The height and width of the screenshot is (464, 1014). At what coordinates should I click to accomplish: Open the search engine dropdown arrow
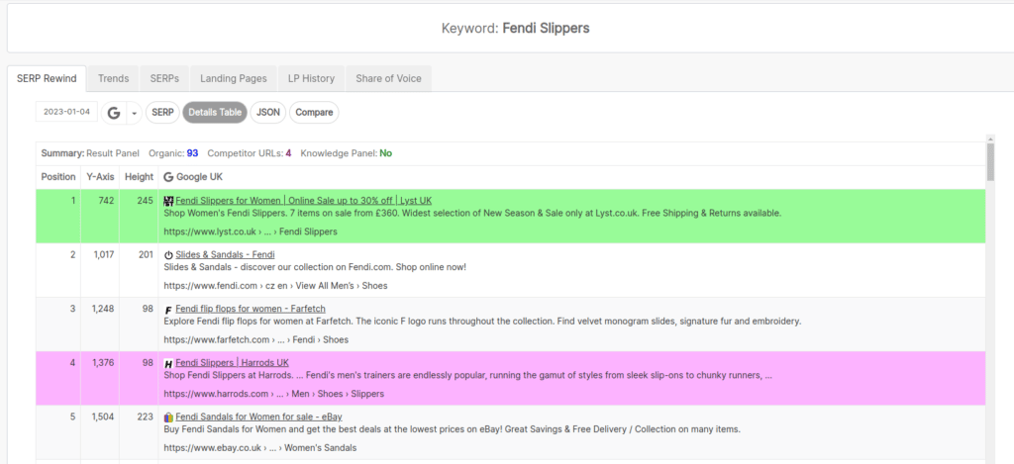click(134, 113)
